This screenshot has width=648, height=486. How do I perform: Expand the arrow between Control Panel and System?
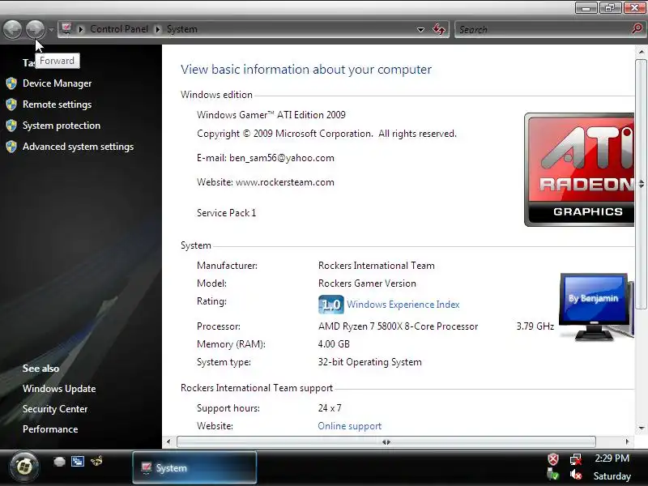157,29
